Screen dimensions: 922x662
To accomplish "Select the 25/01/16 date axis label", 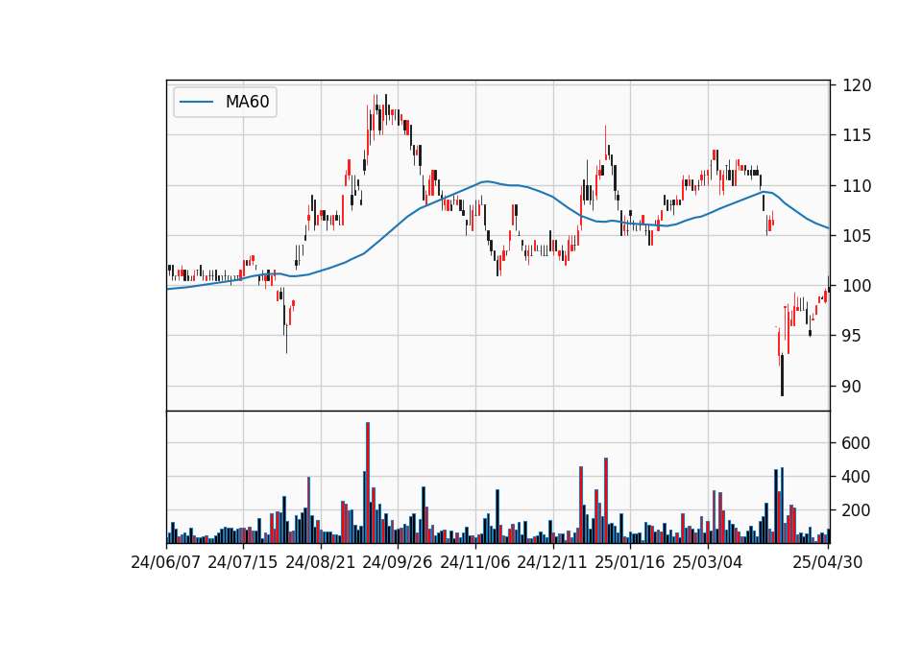I will [x=630, y=562].
